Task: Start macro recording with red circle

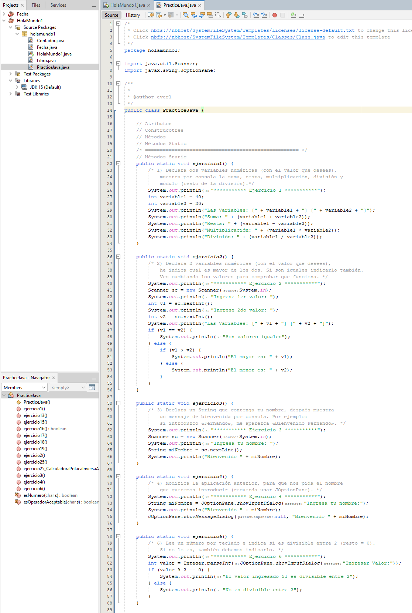Action: [x=275, y=15]
